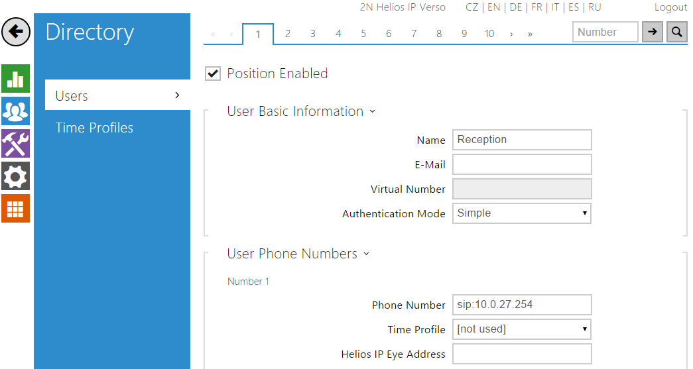Open the purple Hardware tools icon
This screenshot has width=693, height=369.
coord(15,143)
